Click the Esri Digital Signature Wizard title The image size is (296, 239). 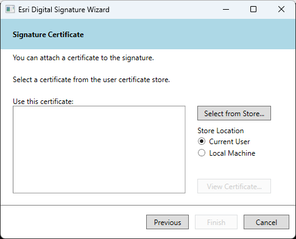pyautogui.click(x=64, y=10)
